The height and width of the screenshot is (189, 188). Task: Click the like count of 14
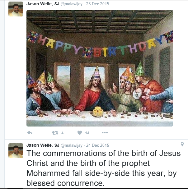(x=87, y=133)
